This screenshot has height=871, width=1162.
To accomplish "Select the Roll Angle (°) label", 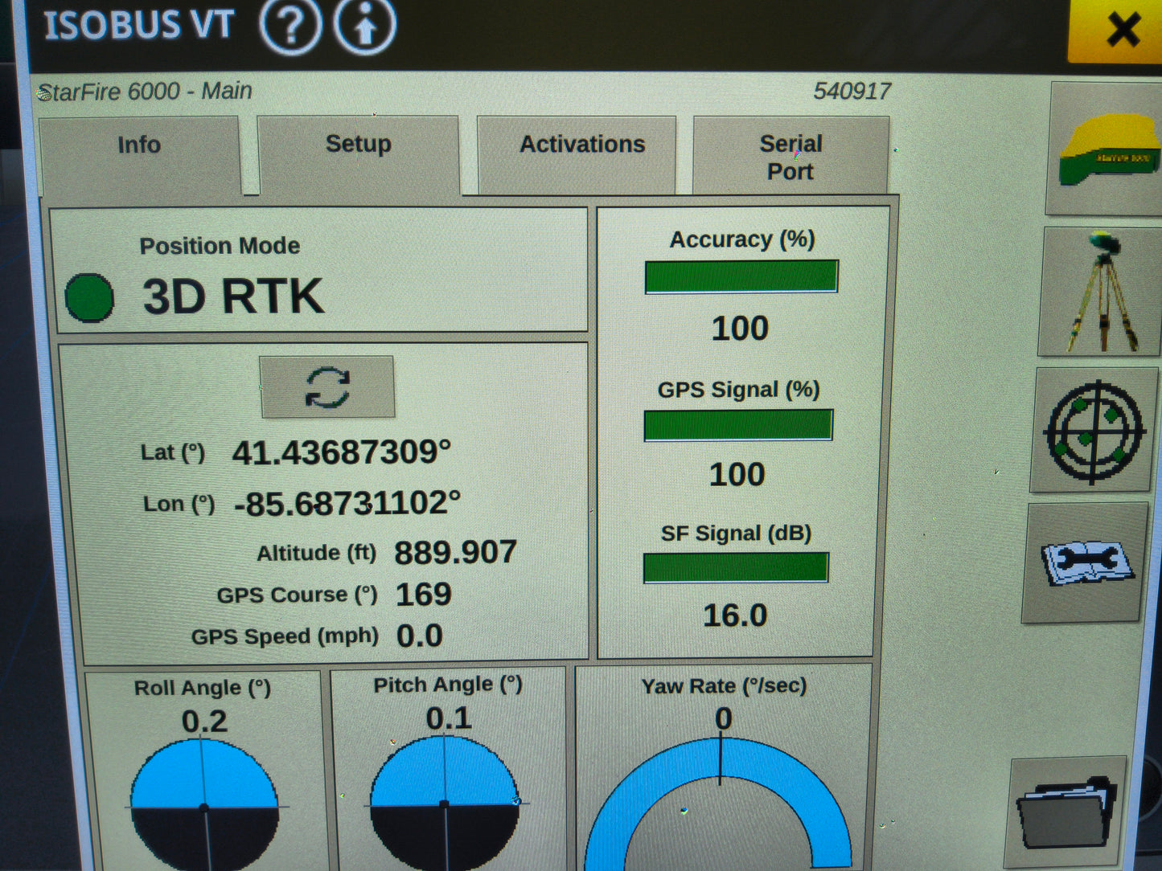I will coord(202,688).
